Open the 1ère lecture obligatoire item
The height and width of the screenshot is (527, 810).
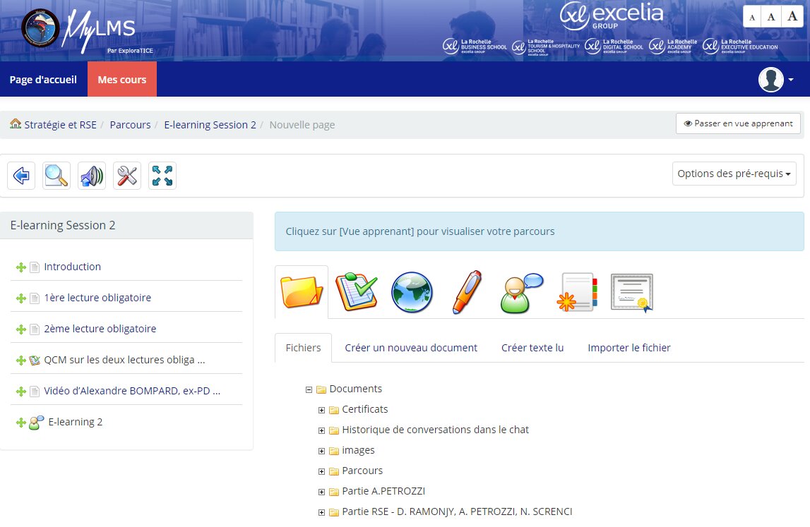tap(97, 298)
